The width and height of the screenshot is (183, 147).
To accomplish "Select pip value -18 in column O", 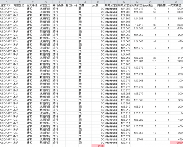I will point(151,61).
